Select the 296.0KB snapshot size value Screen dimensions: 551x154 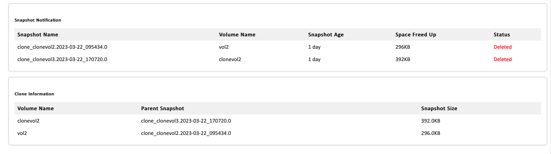click(x=430, y=133)
